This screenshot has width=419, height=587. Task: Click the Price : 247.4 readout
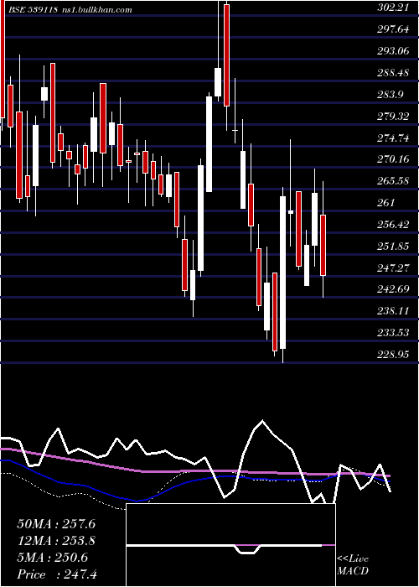pyautogui.click(x=57, y=574)
